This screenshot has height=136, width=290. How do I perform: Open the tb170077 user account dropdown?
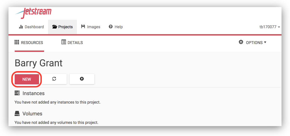pos(270,27)
